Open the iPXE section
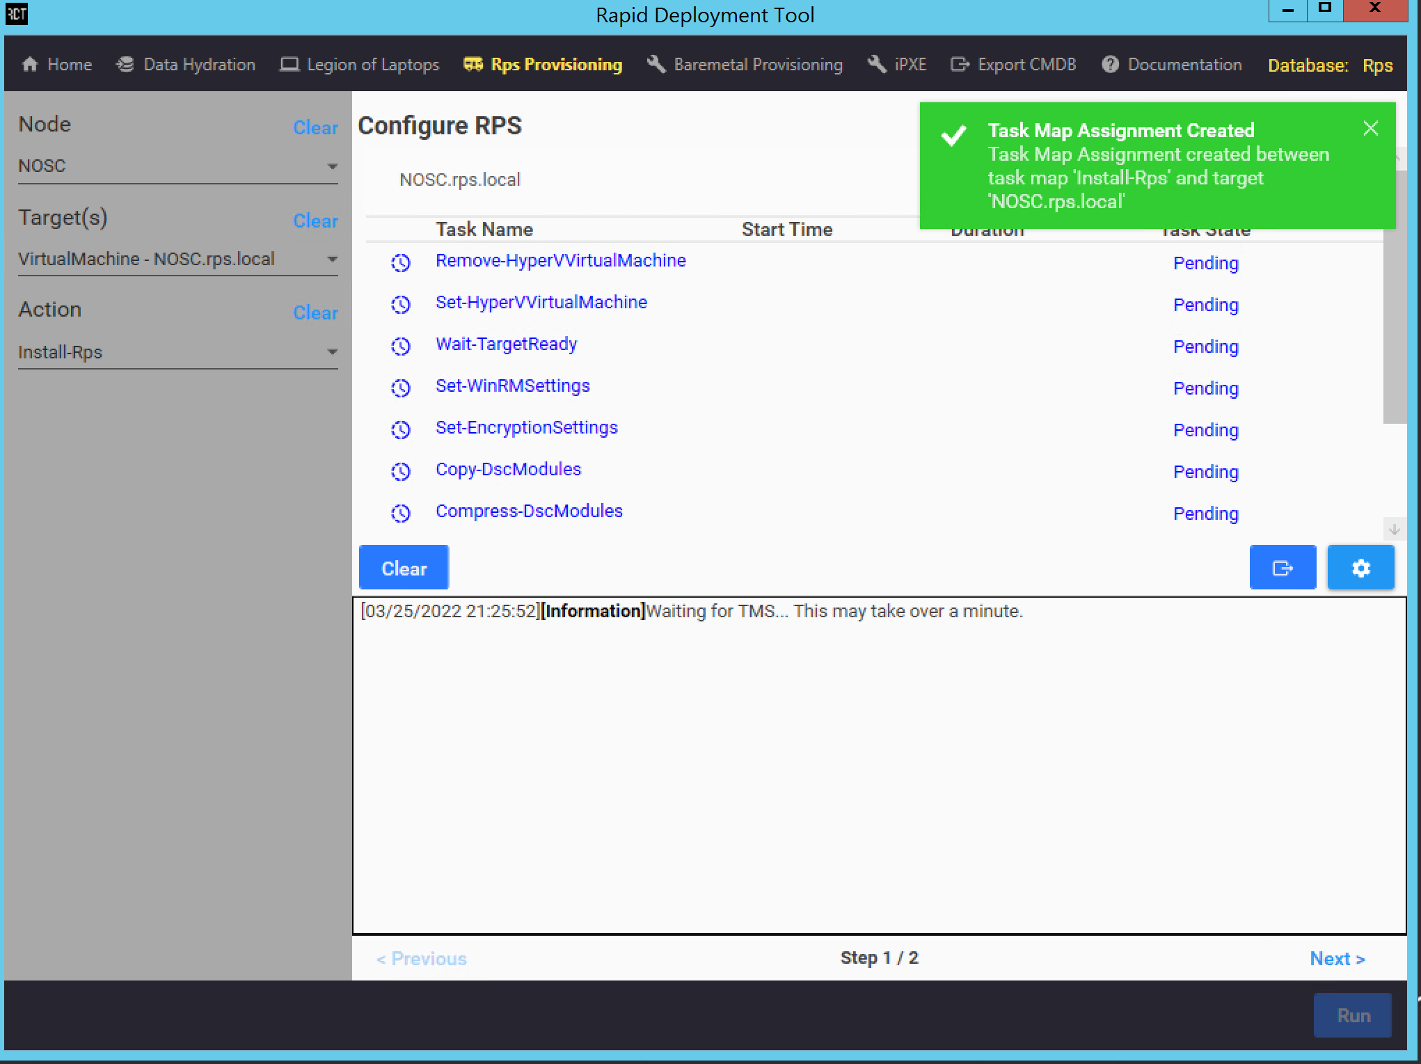Screen dimensions: 1421x1064 [897, 65]
